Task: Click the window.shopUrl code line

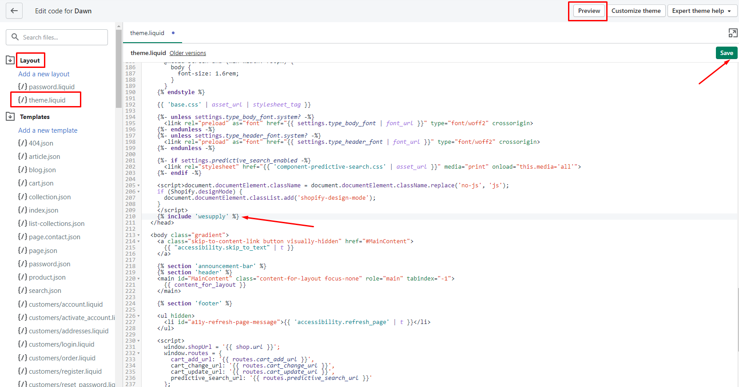Action: [222, 347]
